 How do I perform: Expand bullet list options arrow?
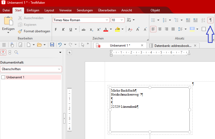[158, 20]
